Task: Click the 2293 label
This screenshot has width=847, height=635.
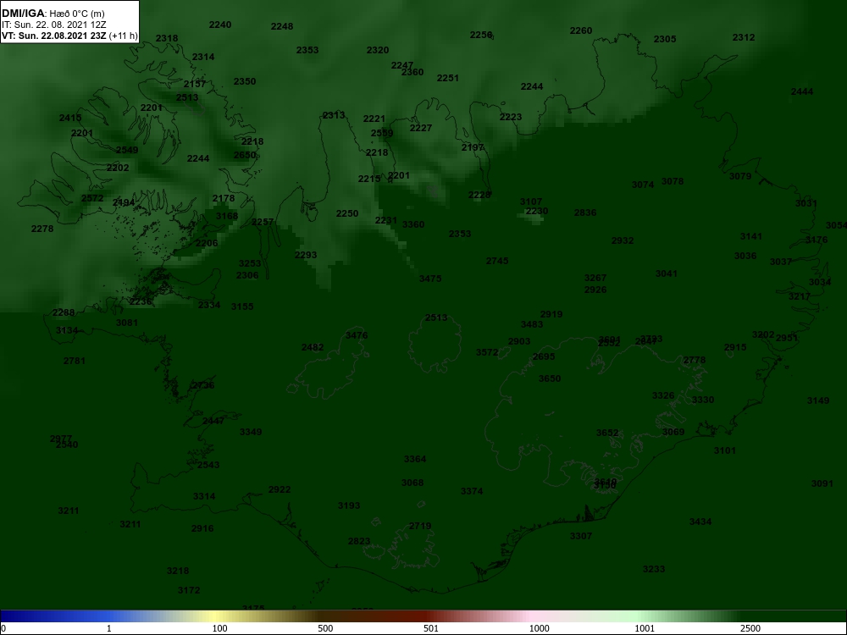Action: click(306, 255)
